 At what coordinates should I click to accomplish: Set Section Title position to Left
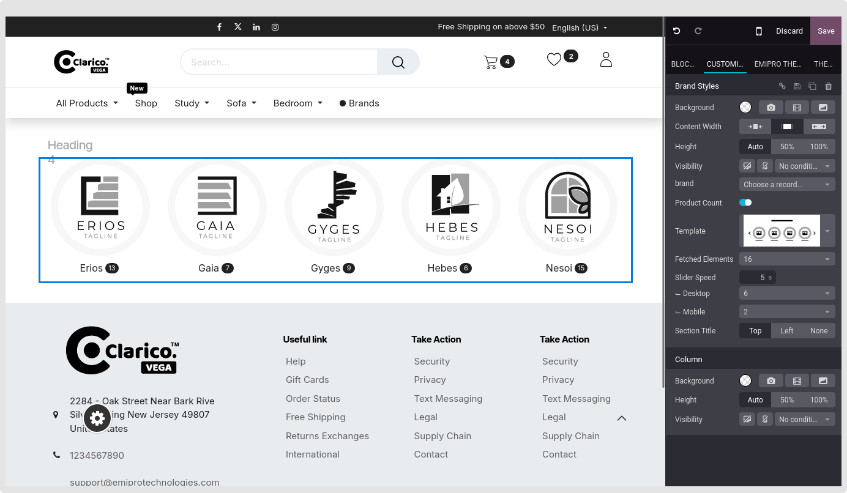click(x=787, y=331)
